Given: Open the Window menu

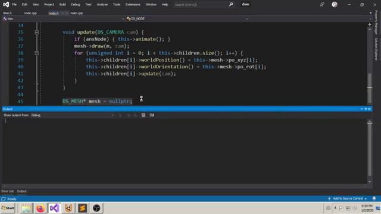Looking at the screenshot, I should click(151, 4).
